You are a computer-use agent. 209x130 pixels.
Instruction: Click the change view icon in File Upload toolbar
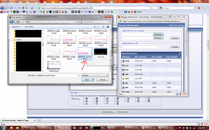point(95,27)
